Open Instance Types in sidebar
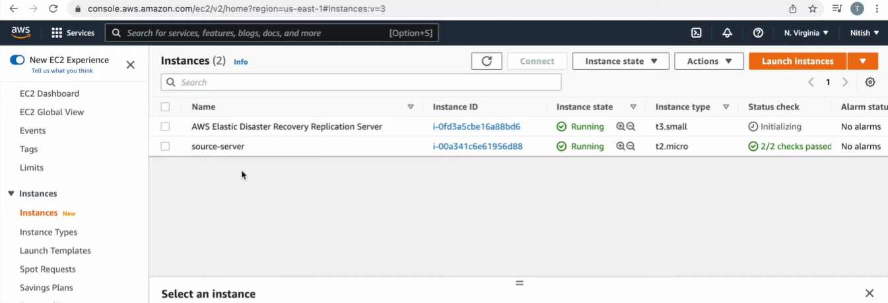The width and height of the screenshot is (888, 303). pos(49,232)
